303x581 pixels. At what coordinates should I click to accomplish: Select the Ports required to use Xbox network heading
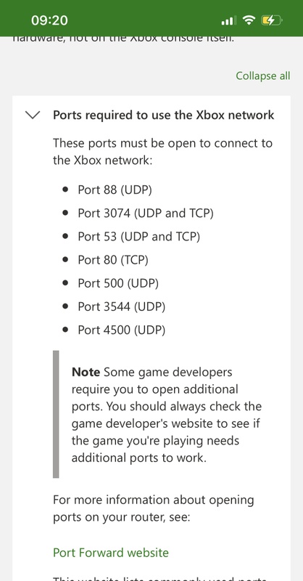(164, 115)
